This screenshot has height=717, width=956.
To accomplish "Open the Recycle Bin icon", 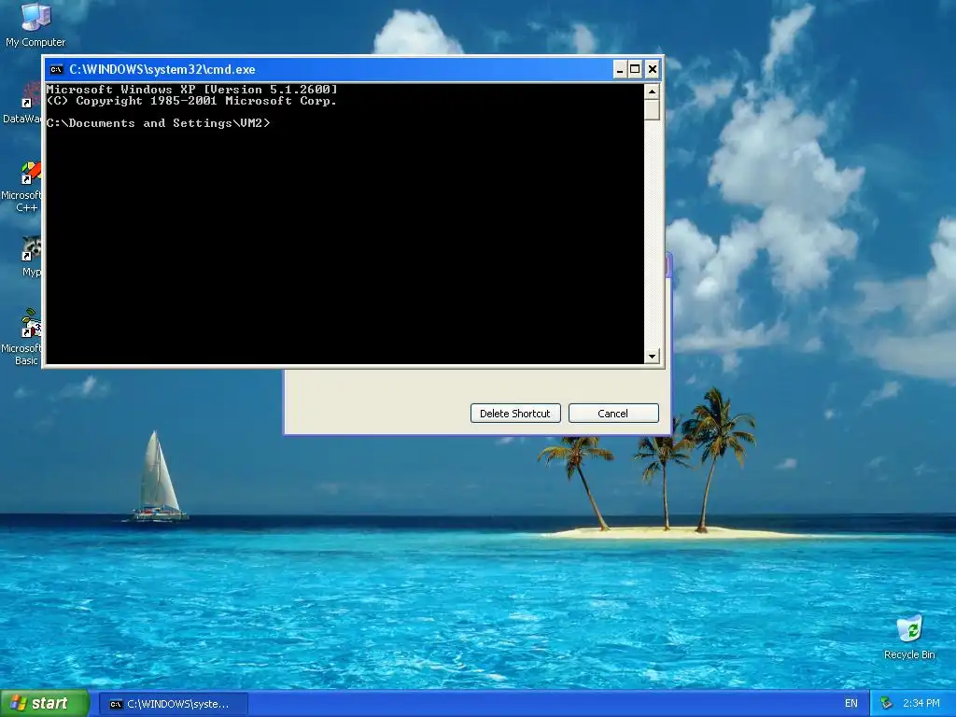I will (909, 637).
